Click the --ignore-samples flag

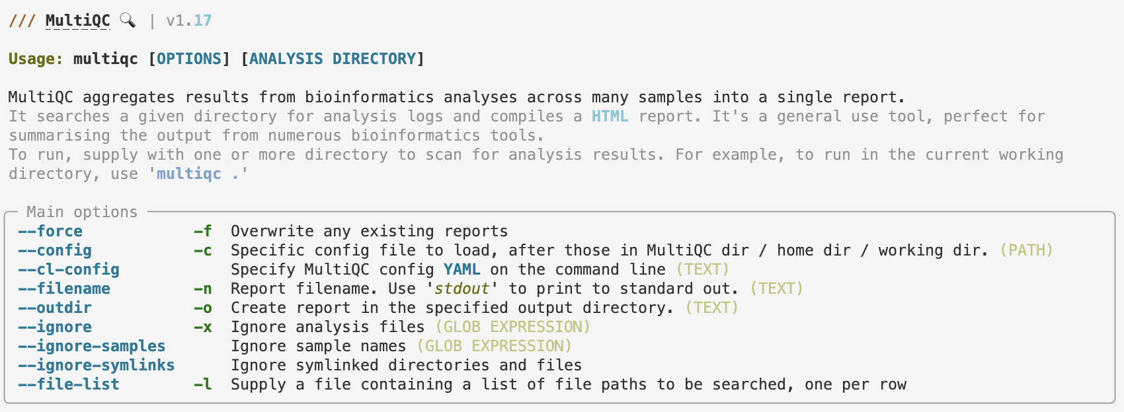click(x=92, y=346)
